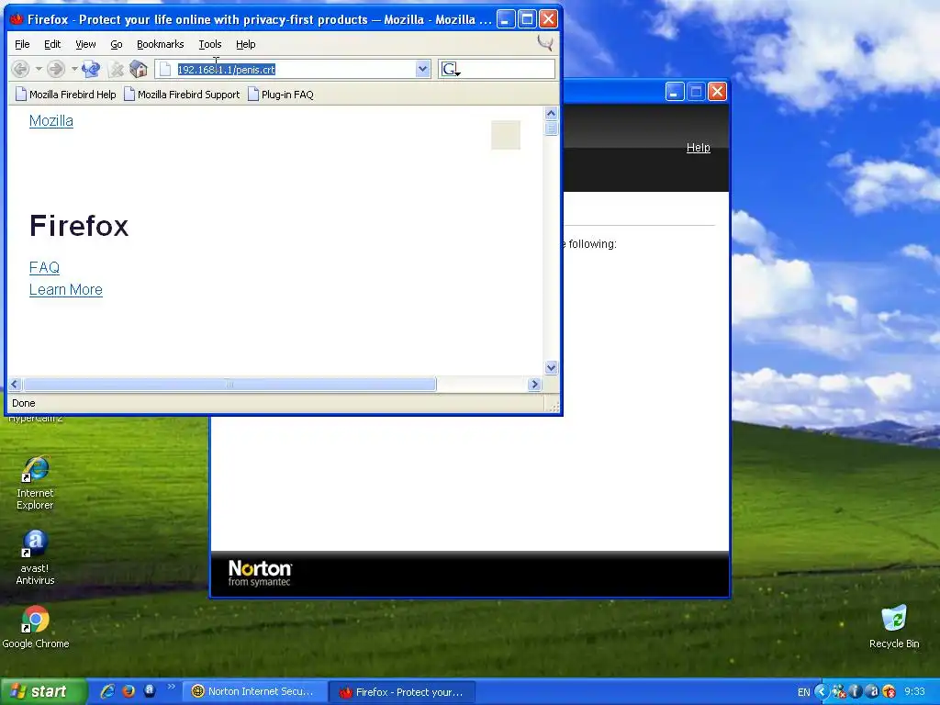Maximize the Firebird browser window
The width and height of the screenshot is (940, 705).
[x=527, y=19]
